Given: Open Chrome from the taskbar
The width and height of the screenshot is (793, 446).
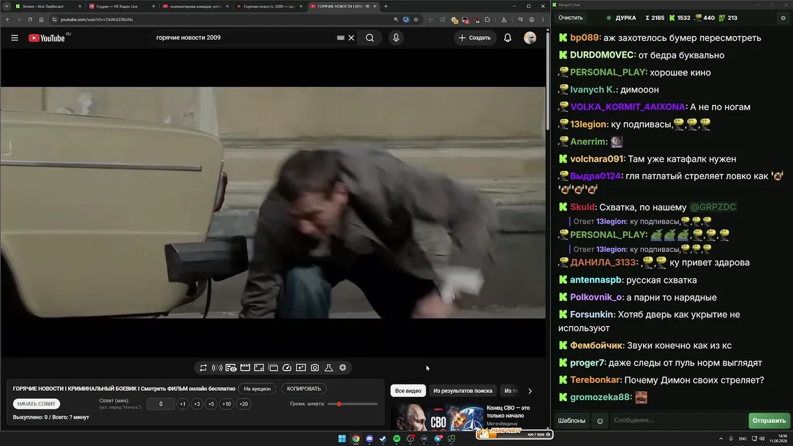Looking at the screenshot, I should (356, 439).
